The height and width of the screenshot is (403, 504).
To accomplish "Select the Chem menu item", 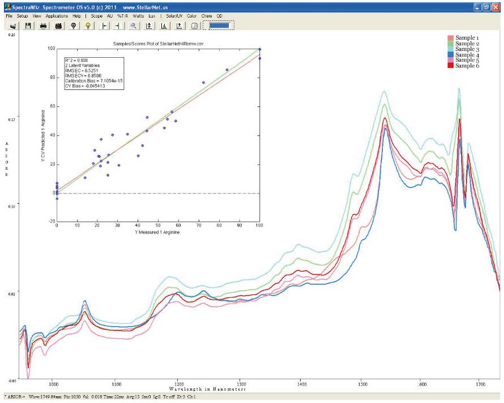I will [x=207, y=16].
